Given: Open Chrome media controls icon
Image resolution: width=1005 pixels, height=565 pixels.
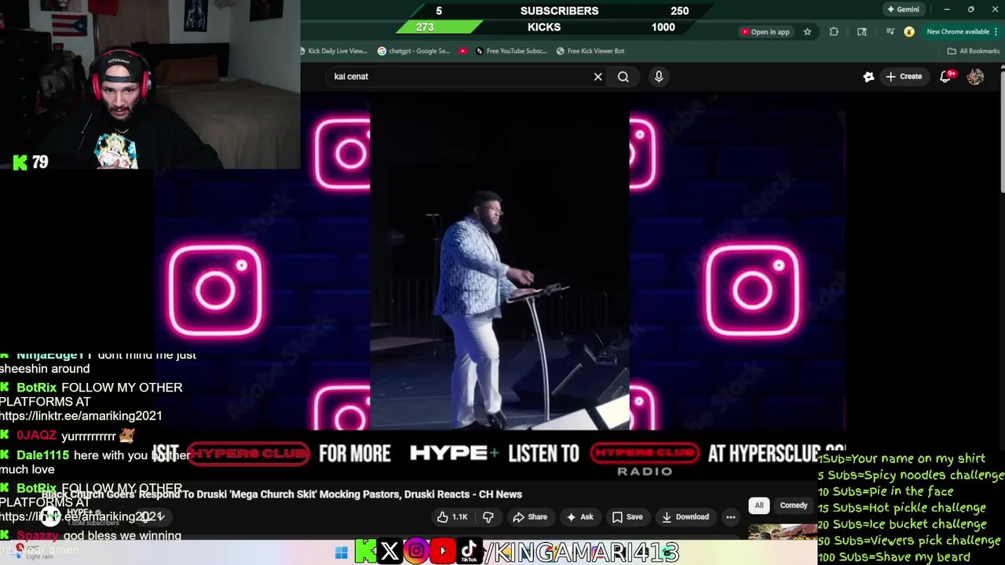Looking at the screenshot, I should pyautogui.click(x=890, y=32).
